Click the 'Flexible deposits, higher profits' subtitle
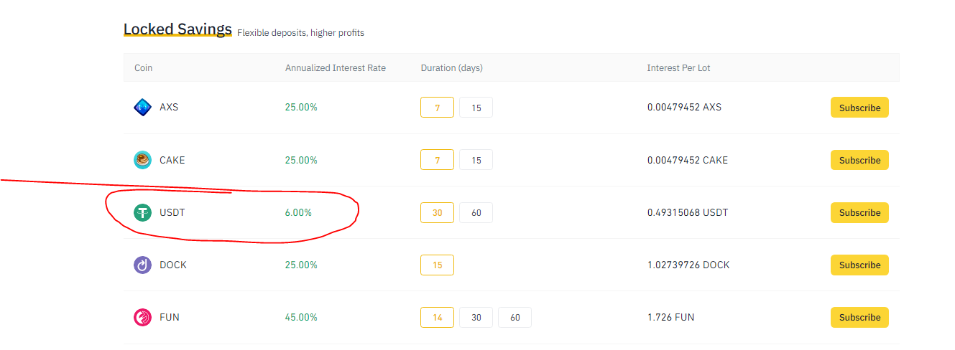This screenshot has height=350, width=955. (300, 33)
